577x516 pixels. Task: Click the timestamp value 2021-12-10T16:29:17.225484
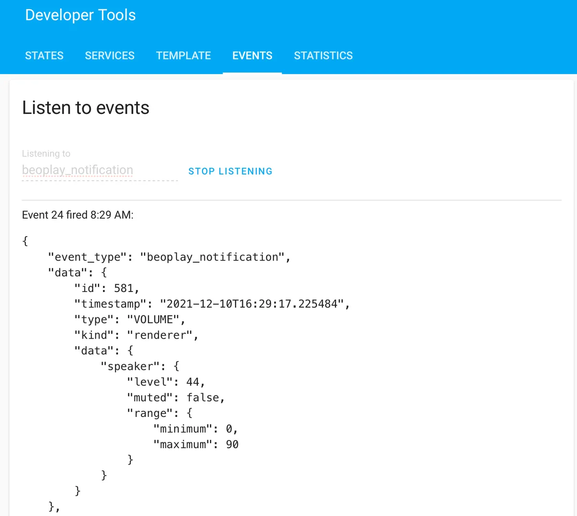pyautogui.click(x=252, y=304)
